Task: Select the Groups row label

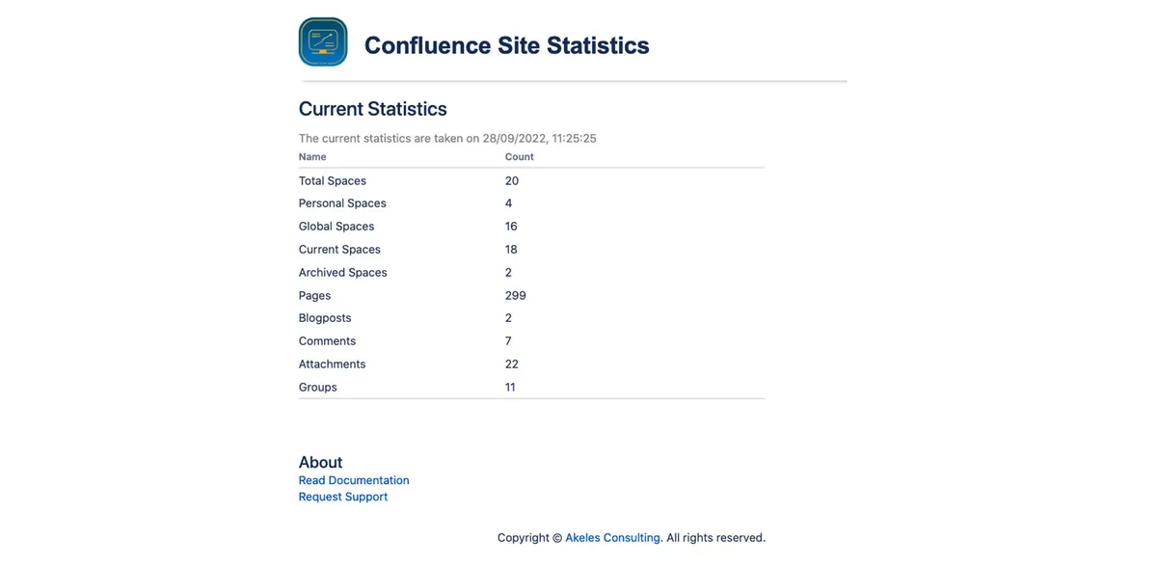Action: pos(318,388)
